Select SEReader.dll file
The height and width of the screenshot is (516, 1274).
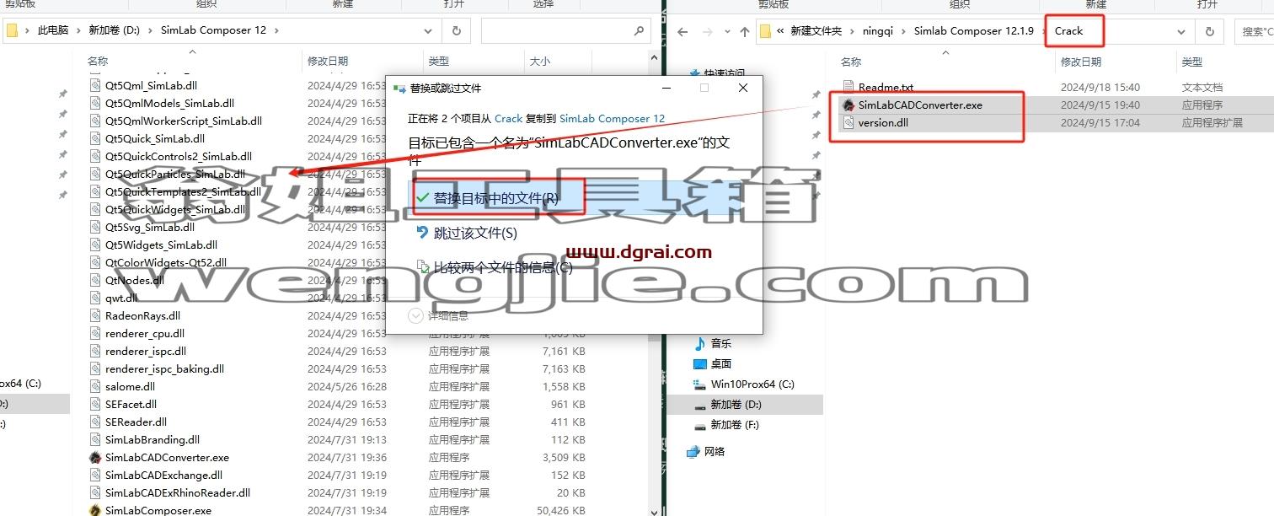pyautogui.click(x=136, y=422)
